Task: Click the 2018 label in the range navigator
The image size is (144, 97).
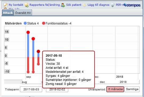Action: click(123, 82)
